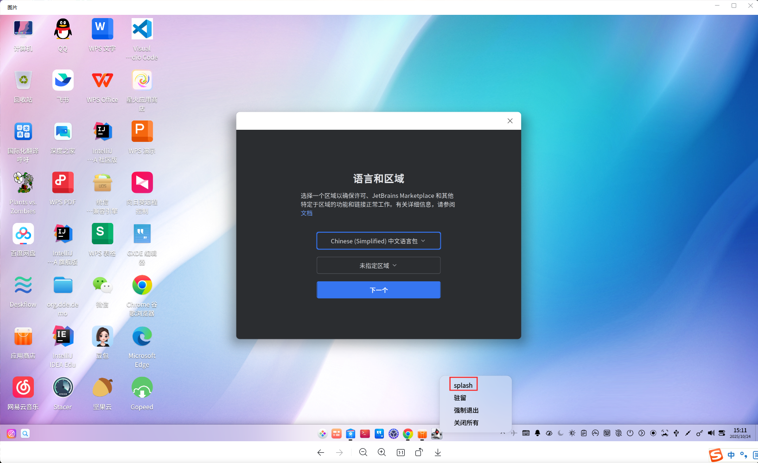Open the Deskflow desktop icon
Viewport: 758px width, 463px height.
point(23,285)
